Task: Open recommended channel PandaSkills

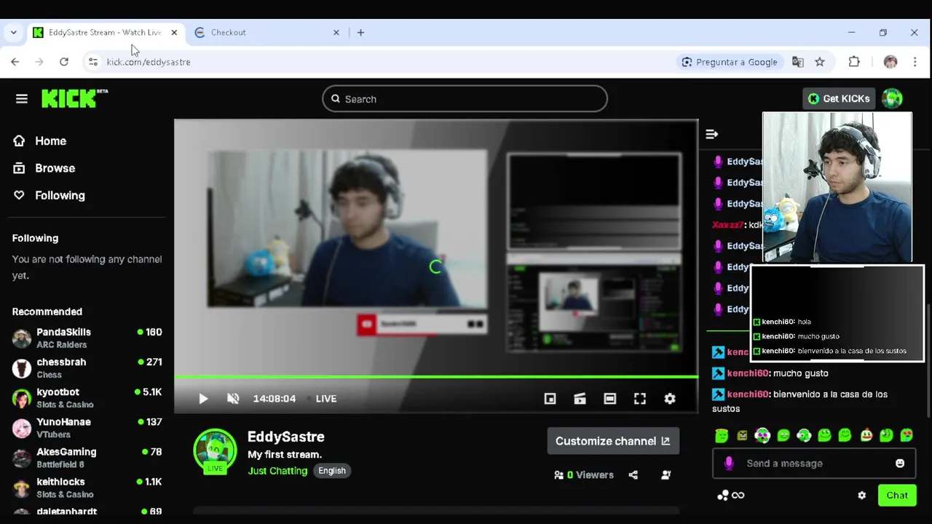Action: coord(87,338)
